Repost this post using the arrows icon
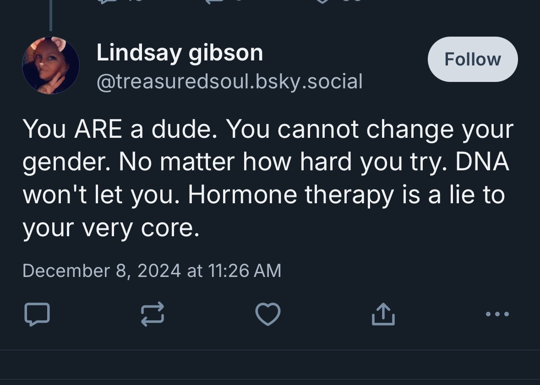This screenshot has width=540, height=385. pos(152,315)
